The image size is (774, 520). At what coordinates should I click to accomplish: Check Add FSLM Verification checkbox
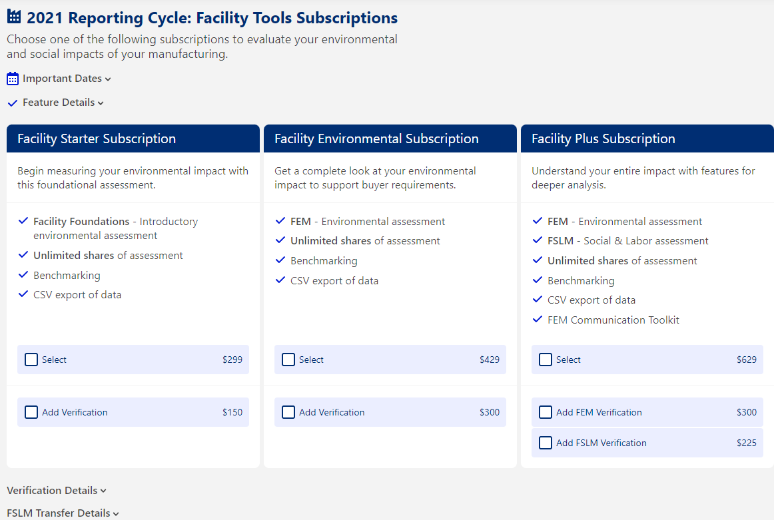click(546, 443)
